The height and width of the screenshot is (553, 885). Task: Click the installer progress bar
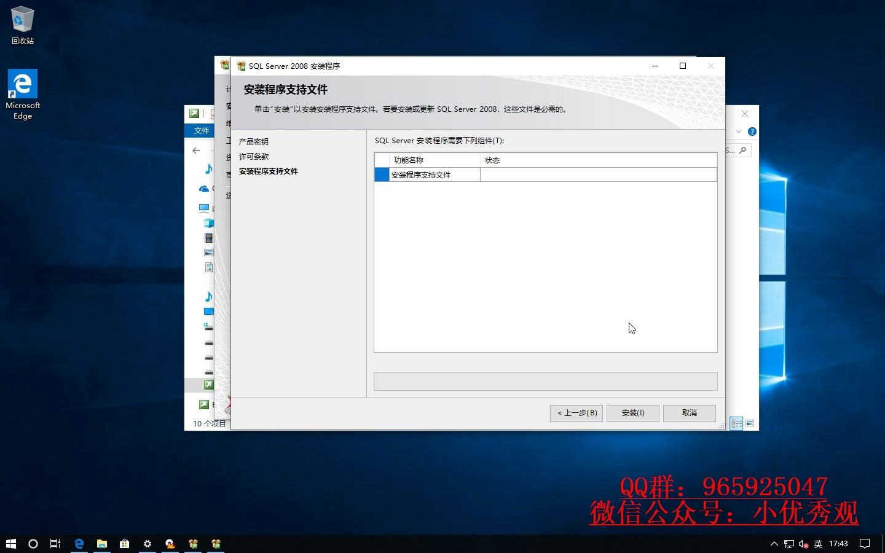(x=546, y=381)
